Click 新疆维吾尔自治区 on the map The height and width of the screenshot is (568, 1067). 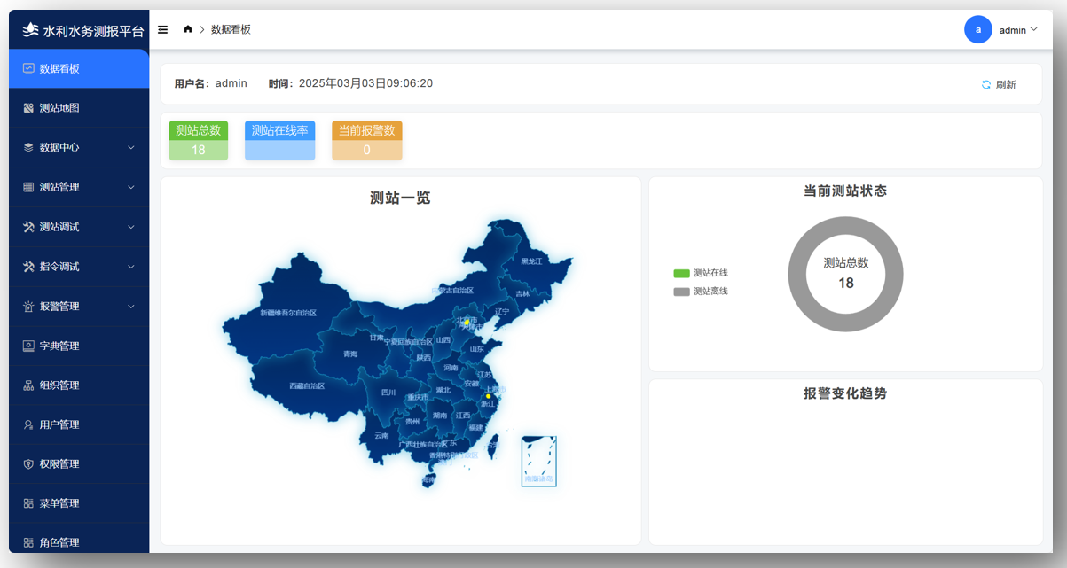(x=288, y=313)
